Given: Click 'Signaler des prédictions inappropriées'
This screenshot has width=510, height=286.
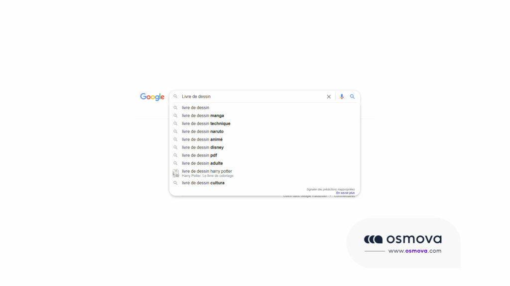Looking at the screenshot, I should click(x=331, y=188).
